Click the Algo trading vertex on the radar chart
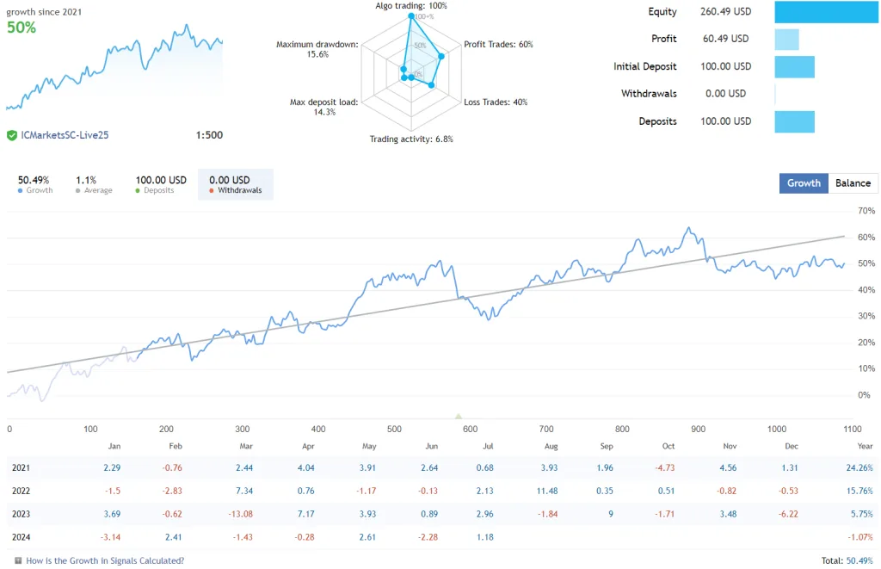The width and height of the screenshot is (881, 569). point(411,15)
